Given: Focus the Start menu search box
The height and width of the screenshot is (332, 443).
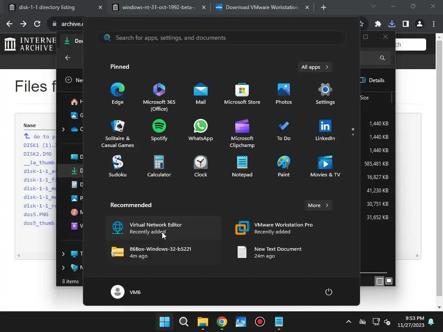Looking at the screenshot, I should [x=221, y=38].
